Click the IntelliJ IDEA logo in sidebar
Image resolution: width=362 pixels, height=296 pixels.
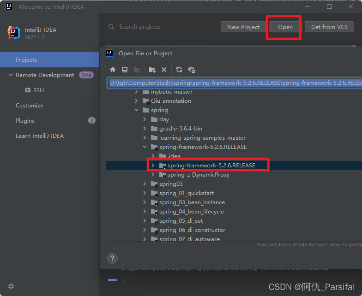(14, 33)
